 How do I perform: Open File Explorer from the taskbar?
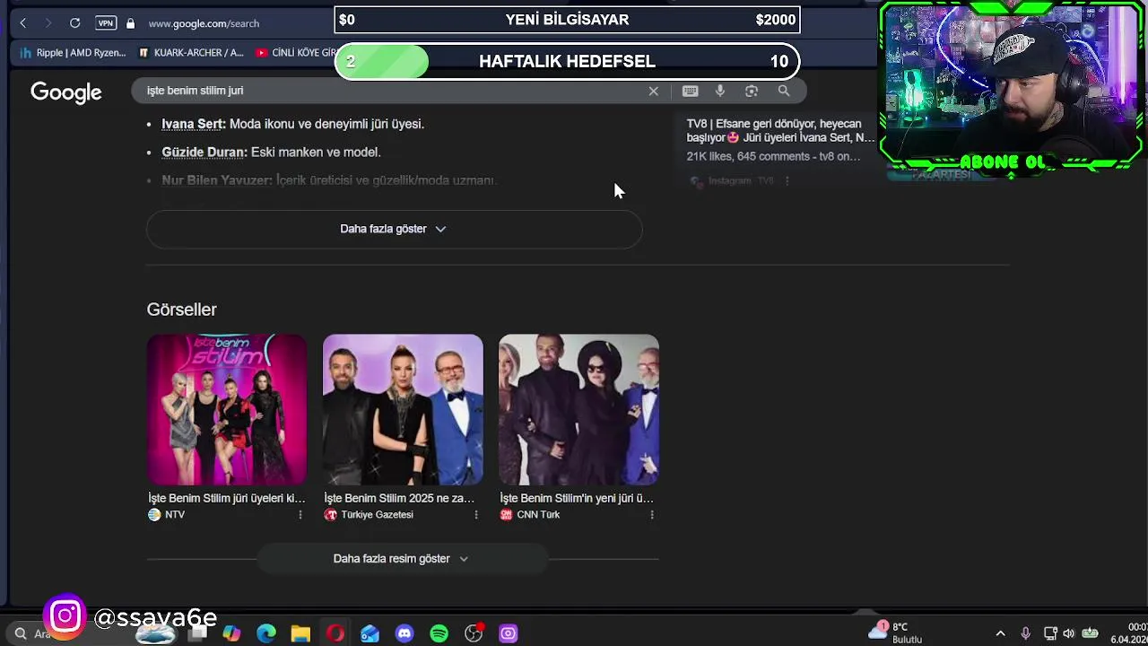300,633
